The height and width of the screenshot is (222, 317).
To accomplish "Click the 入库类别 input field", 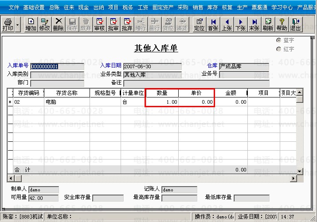I will pyautogui.click(x=57, y=75).
